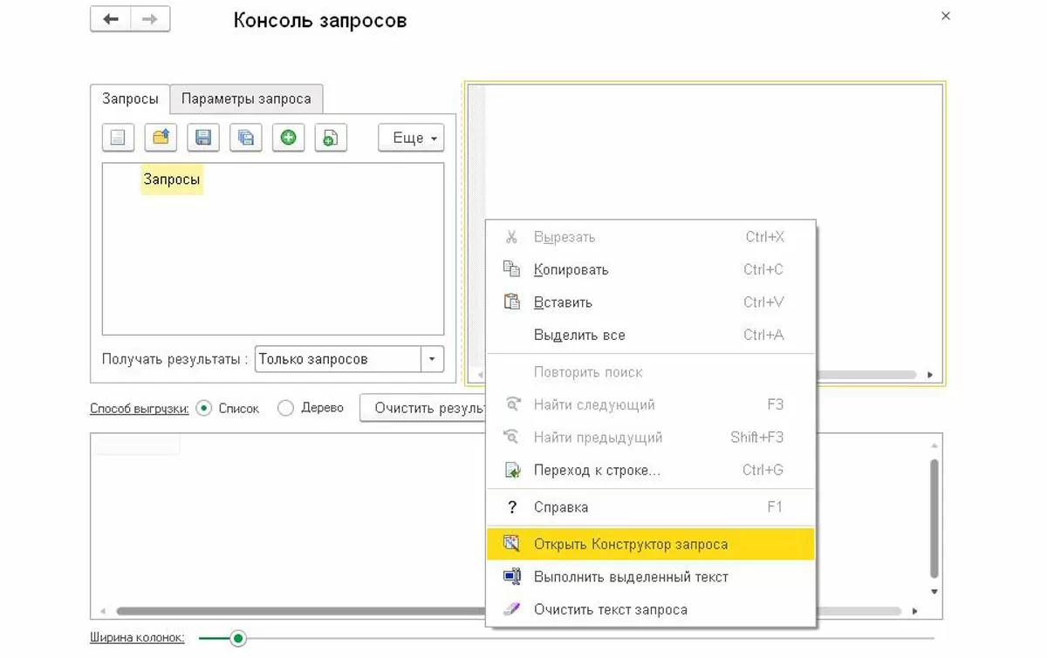Go back with the left arrow button
The image size is (1047, 658).
point(111,19)
